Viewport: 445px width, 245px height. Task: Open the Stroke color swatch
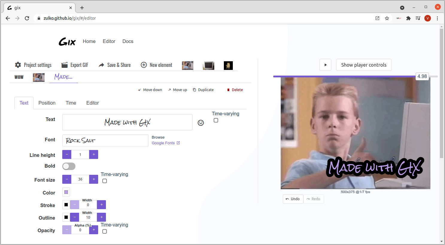click(x=66, y=205)
